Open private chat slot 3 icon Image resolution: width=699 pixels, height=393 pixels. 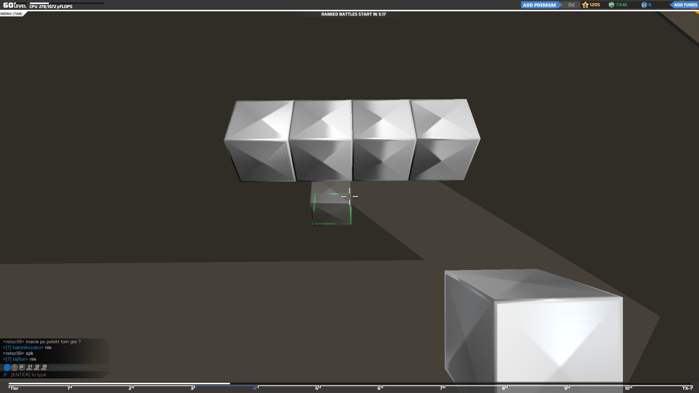tap(44, 368)
